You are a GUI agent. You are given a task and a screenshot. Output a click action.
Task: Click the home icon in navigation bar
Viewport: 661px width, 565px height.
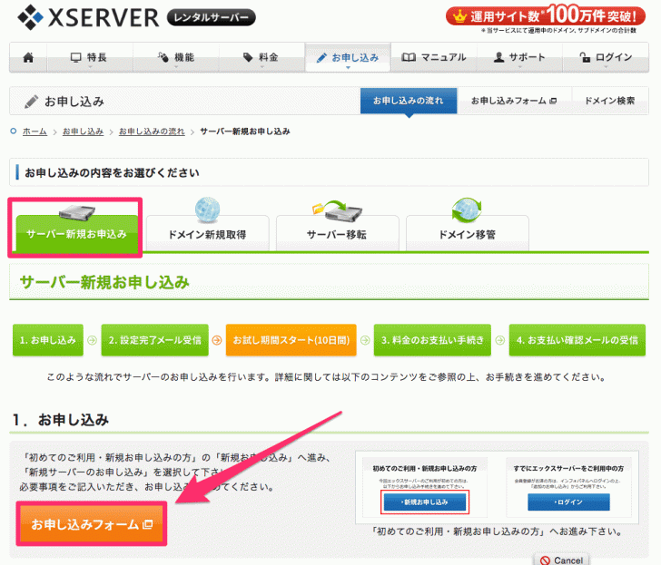[x=28, y=57]
